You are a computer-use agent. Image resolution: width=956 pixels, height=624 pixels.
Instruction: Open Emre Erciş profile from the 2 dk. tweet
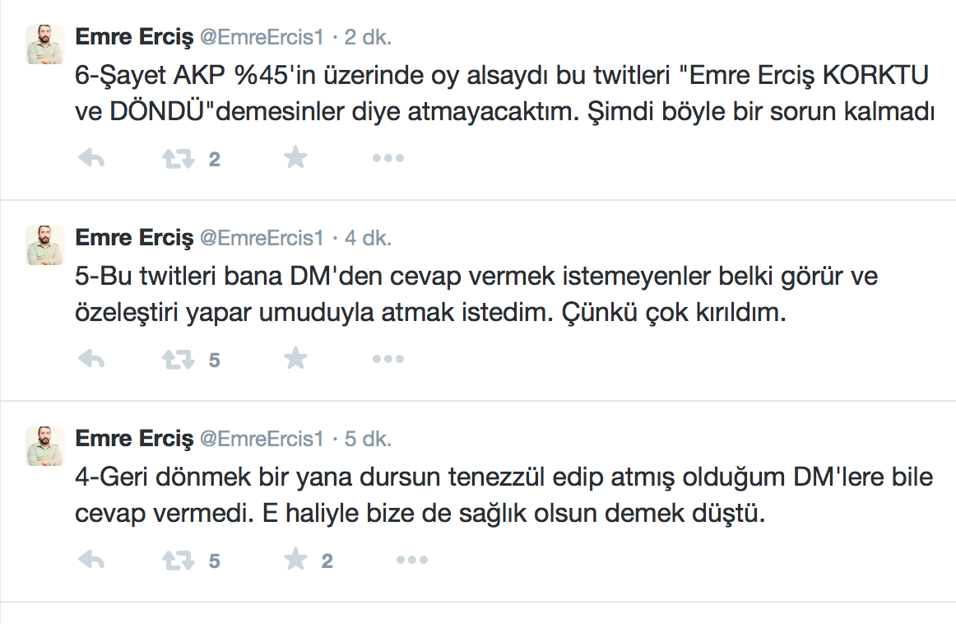(133, 37)
